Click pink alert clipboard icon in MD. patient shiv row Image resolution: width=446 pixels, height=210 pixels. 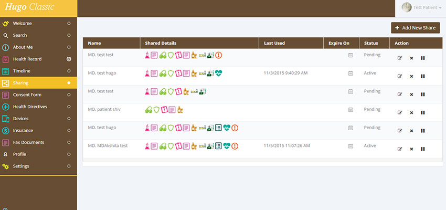(x=164, y=110)
